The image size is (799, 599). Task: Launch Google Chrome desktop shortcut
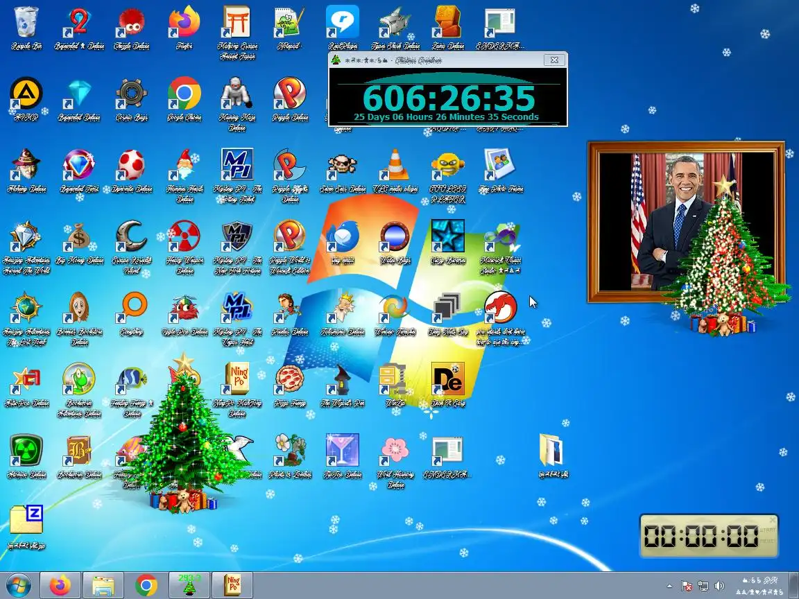point(184,99)
